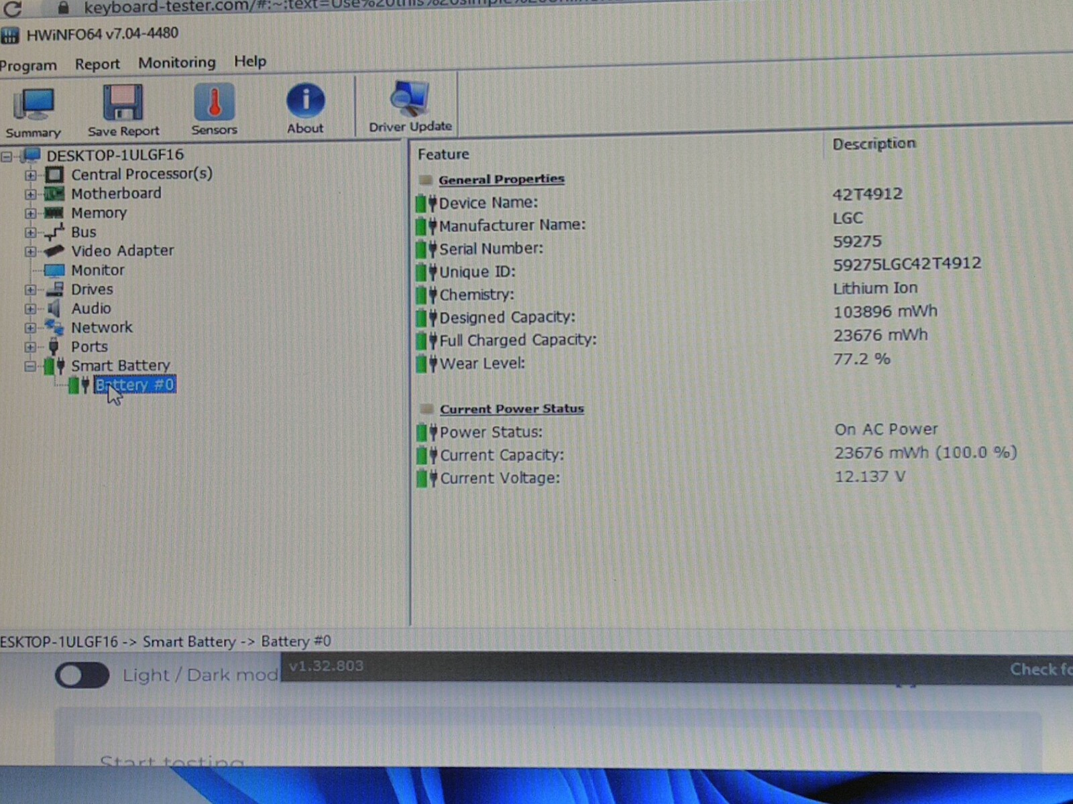Expand the Bus tree node
This screenshot has width=1073, height=804.
(30, 232)
